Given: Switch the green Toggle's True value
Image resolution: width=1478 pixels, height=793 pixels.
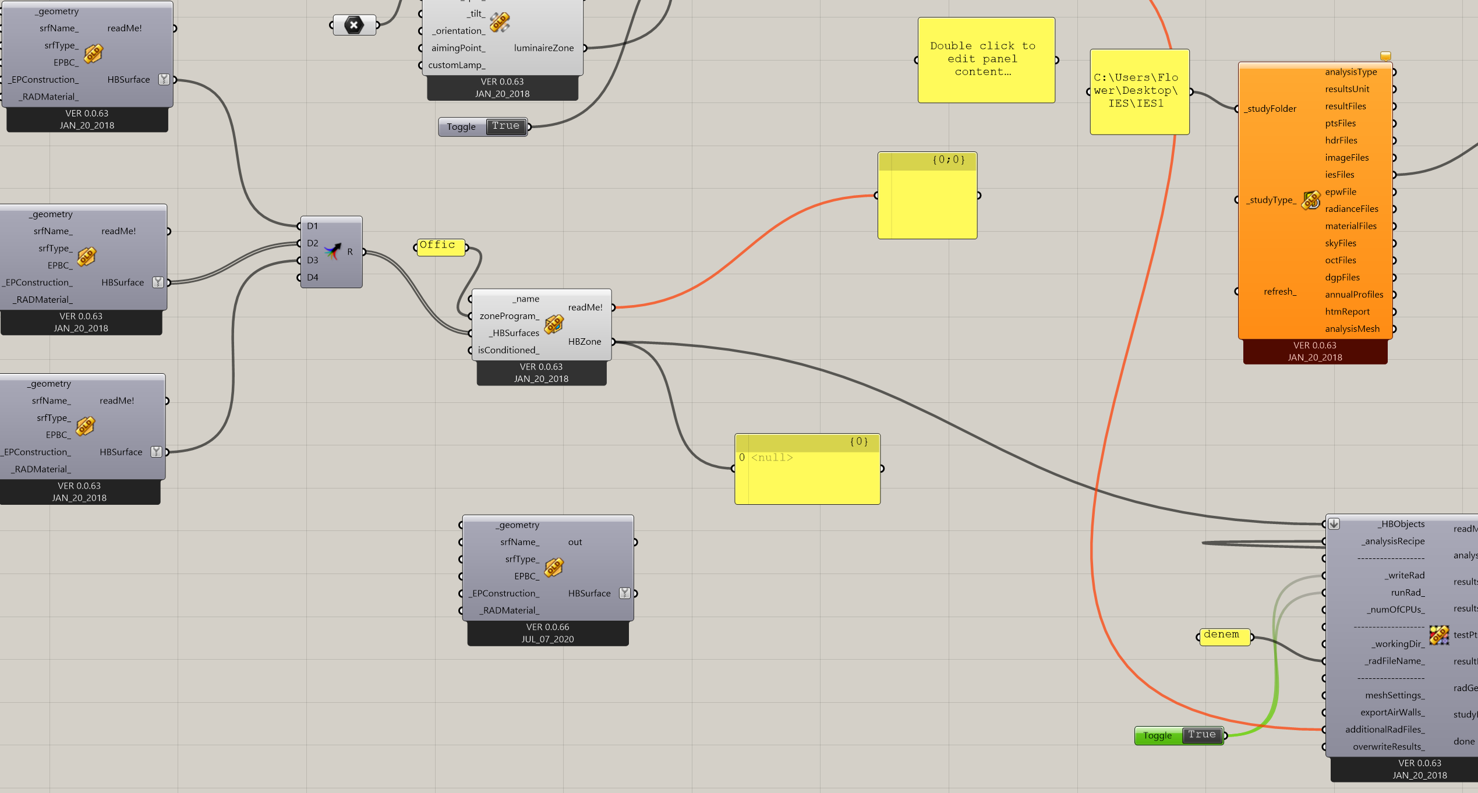Looking at the screenshot, I should click(1201, 735).
